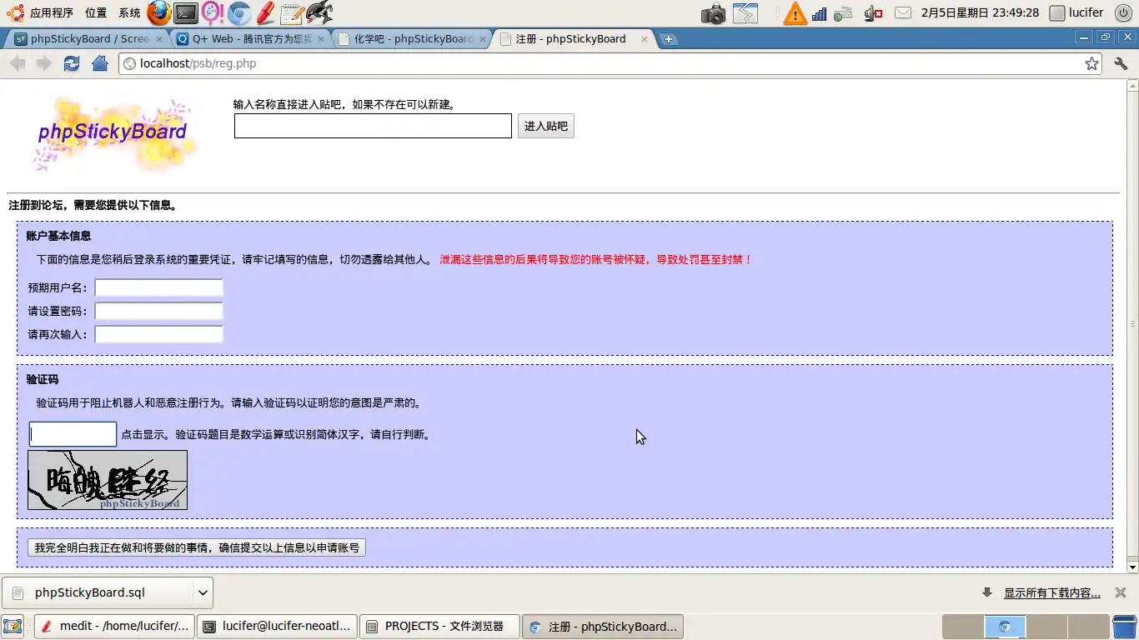Open the red pen medit launcher
The width and height of the screenshot is (1139, 640).
tap(265, 12)
